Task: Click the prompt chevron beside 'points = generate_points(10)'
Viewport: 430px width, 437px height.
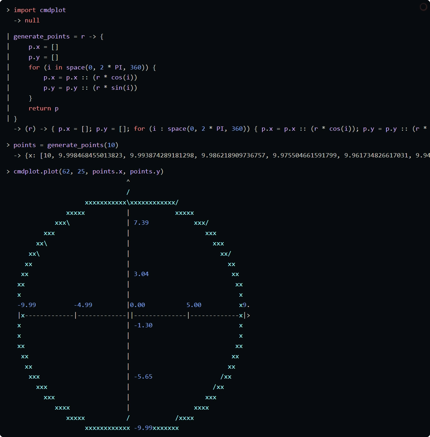Action: 8,145
